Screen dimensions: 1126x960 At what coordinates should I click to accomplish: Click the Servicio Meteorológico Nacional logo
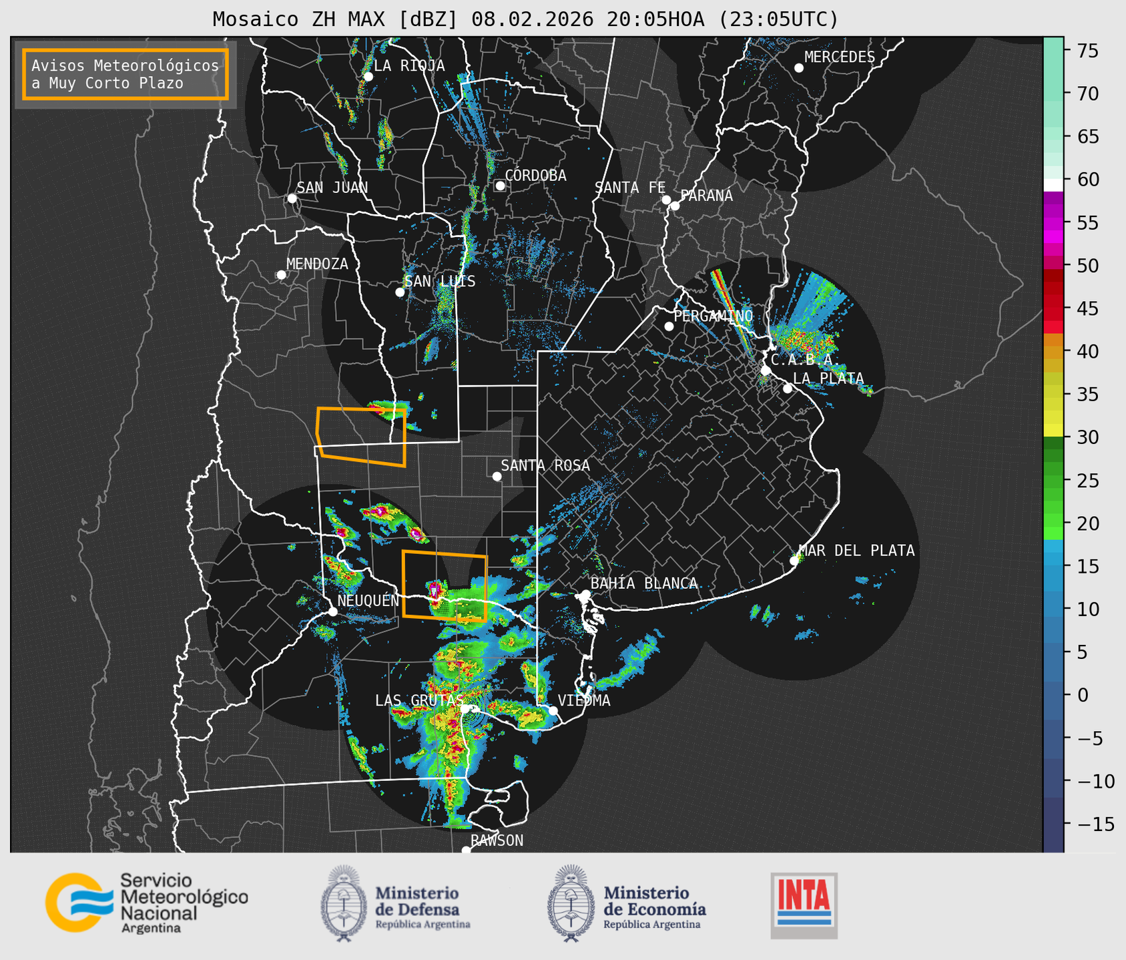[146, 903]
